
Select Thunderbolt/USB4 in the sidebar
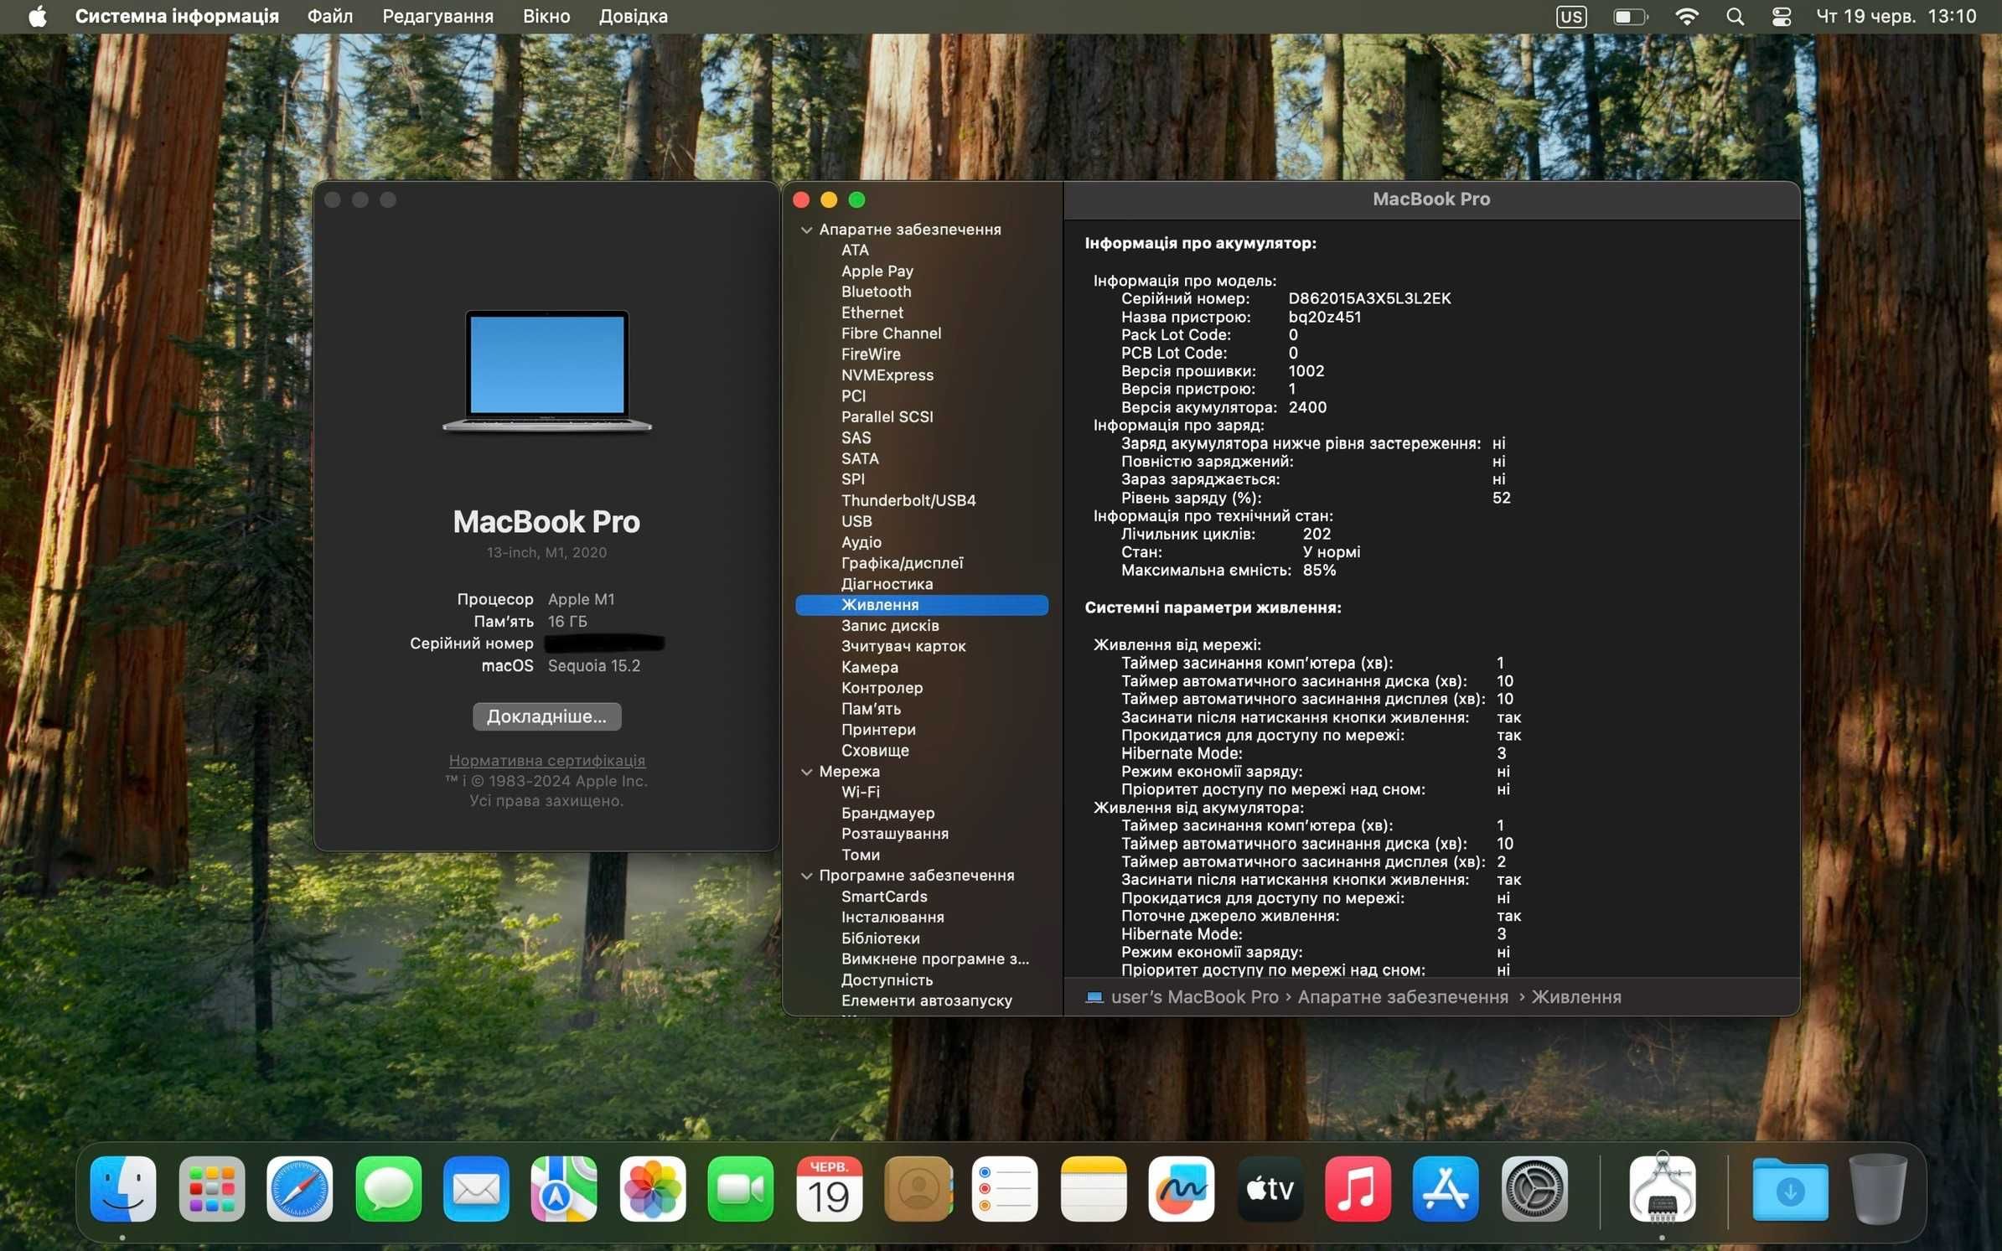908,500
